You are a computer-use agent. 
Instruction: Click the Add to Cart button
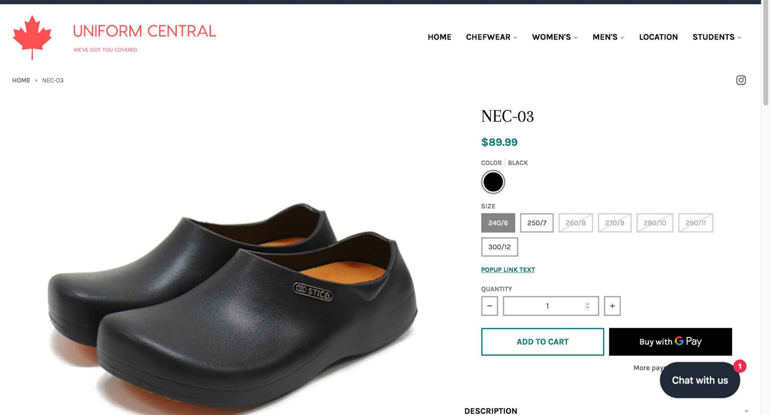542,342
